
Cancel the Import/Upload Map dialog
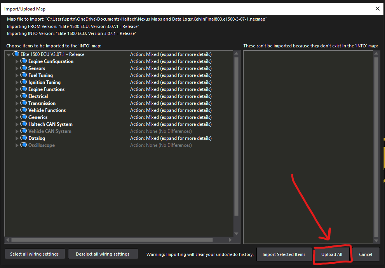click(x=366, y=254)
